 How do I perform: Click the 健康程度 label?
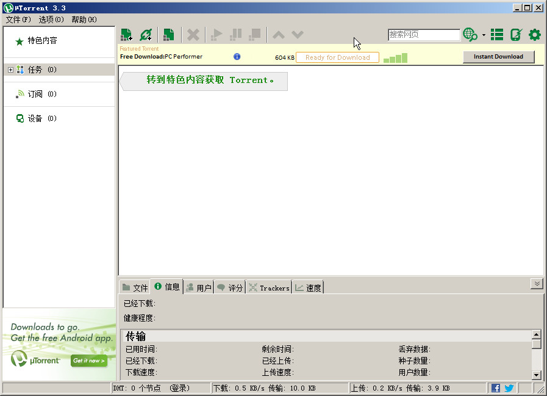(x=140, y=318)
